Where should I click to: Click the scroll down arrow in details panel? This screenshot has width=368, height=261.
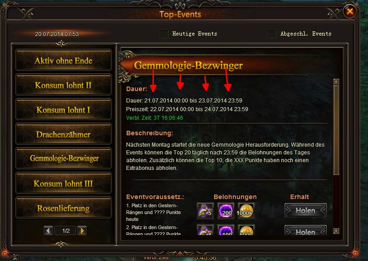tap(336, 231)
